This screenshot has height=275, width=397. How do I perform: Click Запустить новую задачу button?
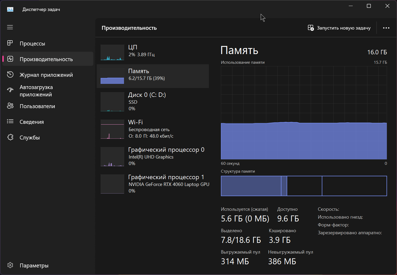(339, 28)
